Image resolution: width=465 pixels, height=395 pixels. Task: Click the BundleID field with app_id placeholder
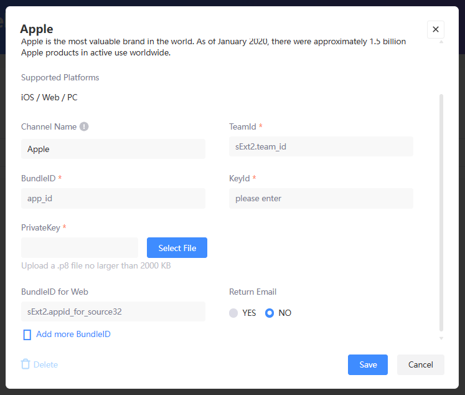113,198
